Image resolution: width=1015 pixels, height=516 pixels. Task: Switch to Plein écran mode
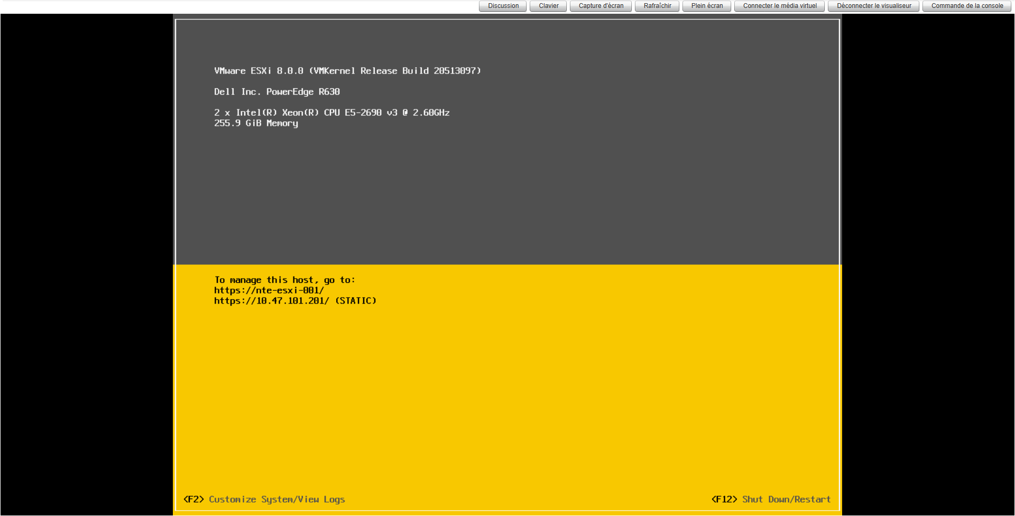click(x=707, y=6)
